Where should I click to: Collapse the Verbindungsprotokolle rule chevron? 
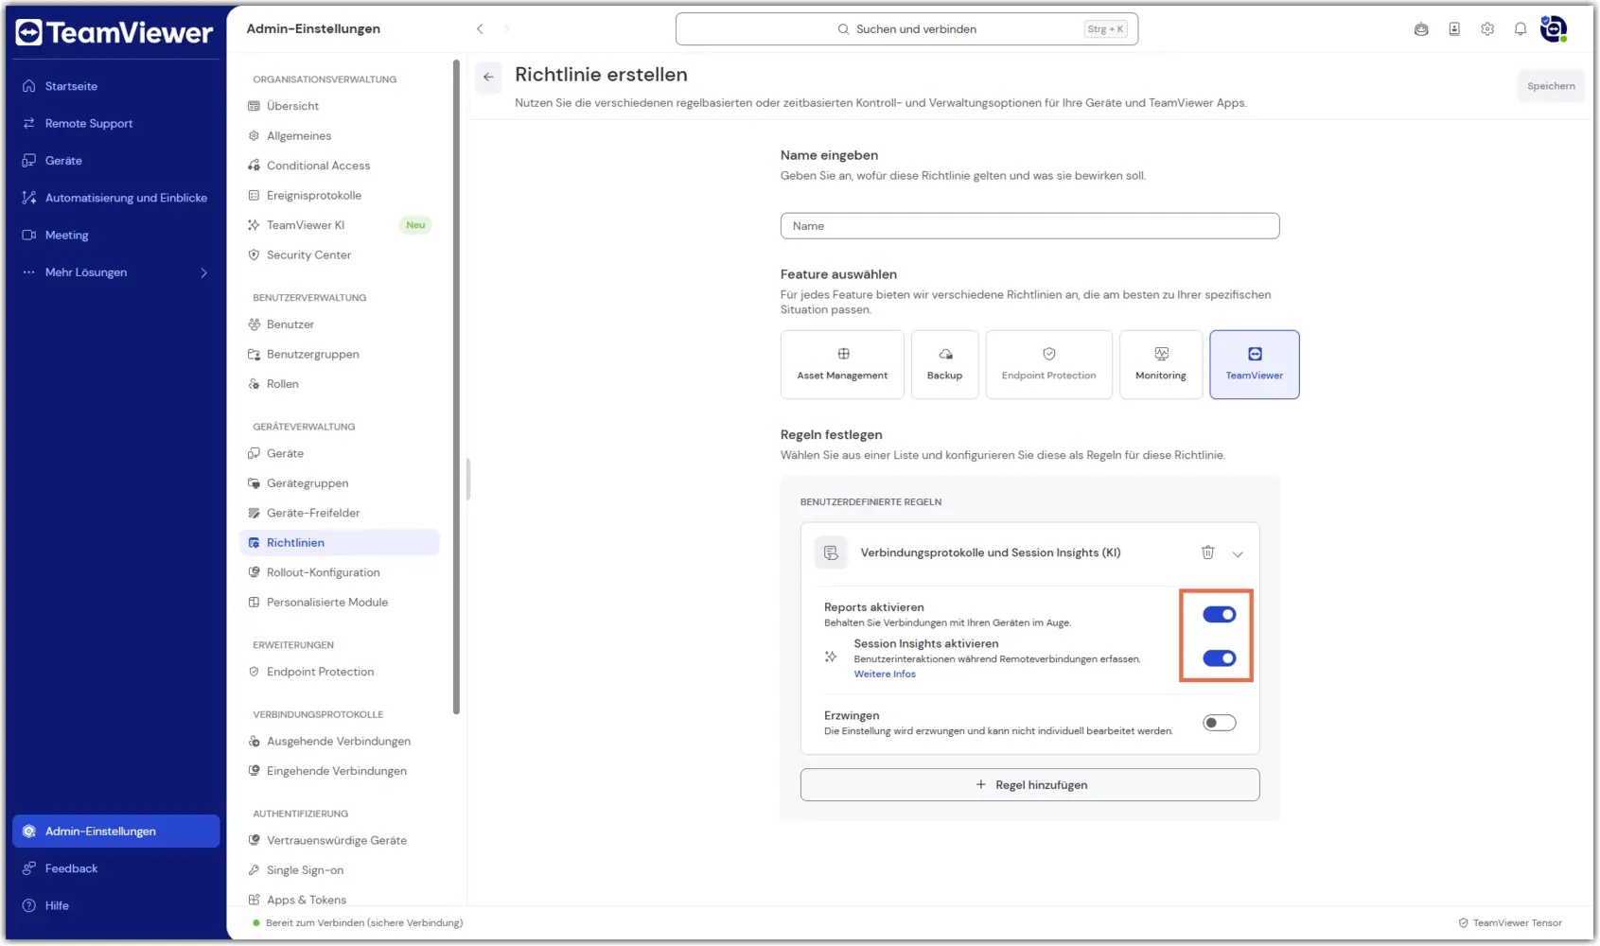coord(1238,554)
